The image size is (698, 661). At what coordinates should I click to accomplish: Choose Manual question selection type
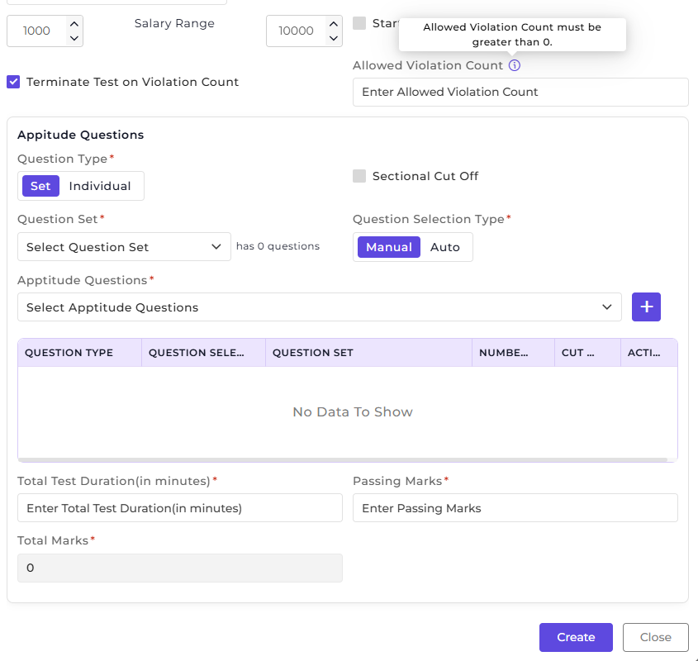(388, 247)
